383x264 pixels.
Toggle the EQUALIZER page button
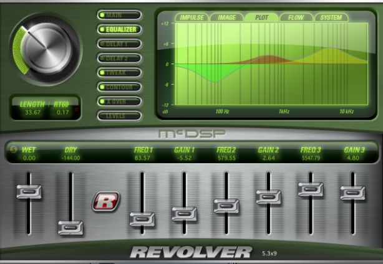119,29
